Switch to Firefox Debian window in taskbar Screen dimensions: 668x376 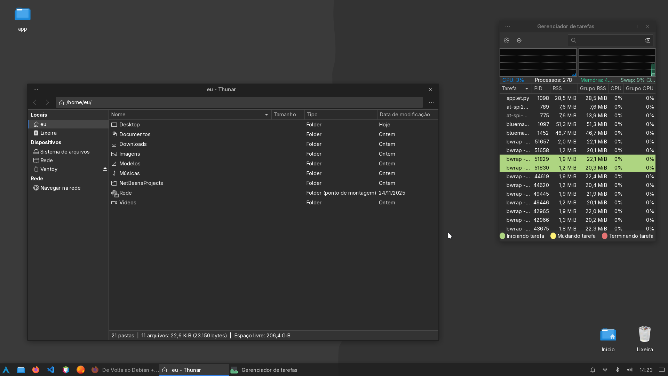coord(125,370)
